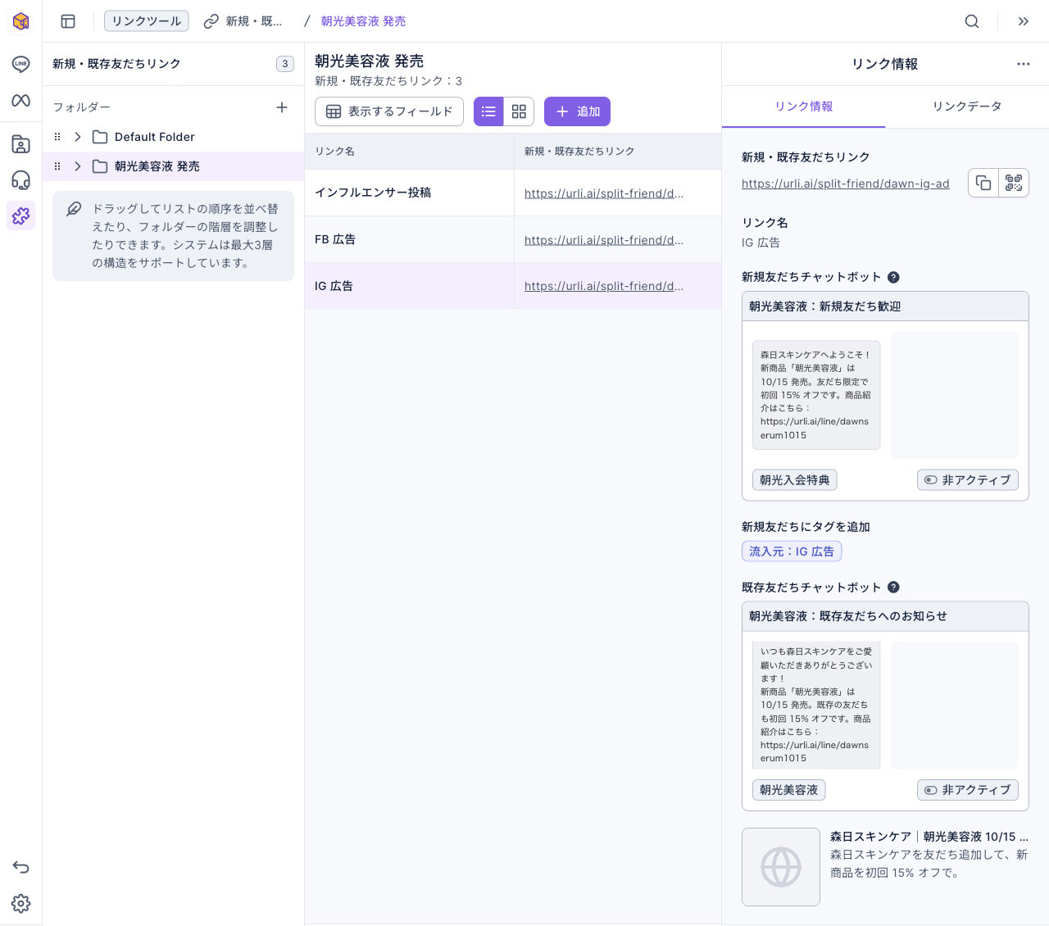Click help icon beside 既存友だちチャットボット

893,587
